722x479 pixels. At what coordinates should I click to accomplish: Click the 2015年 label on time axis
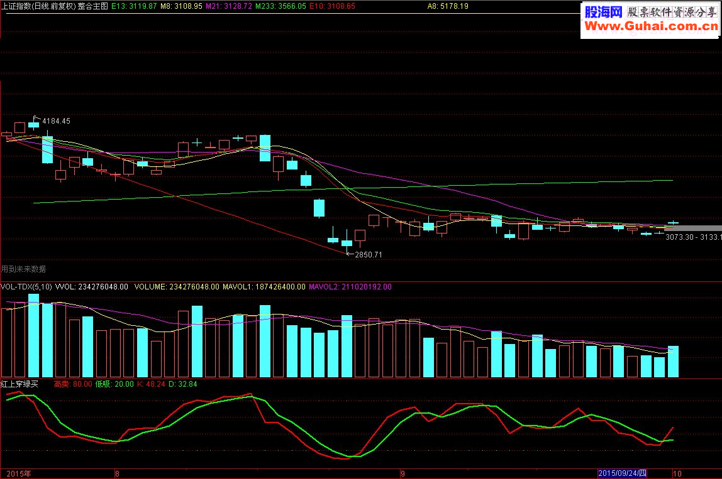(19, 473)
